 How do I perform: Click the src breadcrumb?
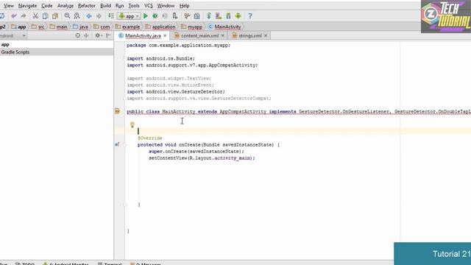click(x=38, y=26)
